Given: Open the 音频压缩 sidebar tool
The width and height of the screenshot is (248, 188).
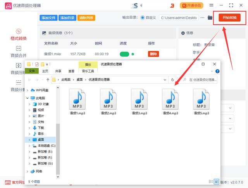Looking at the screenshot, I should [17, 69].
